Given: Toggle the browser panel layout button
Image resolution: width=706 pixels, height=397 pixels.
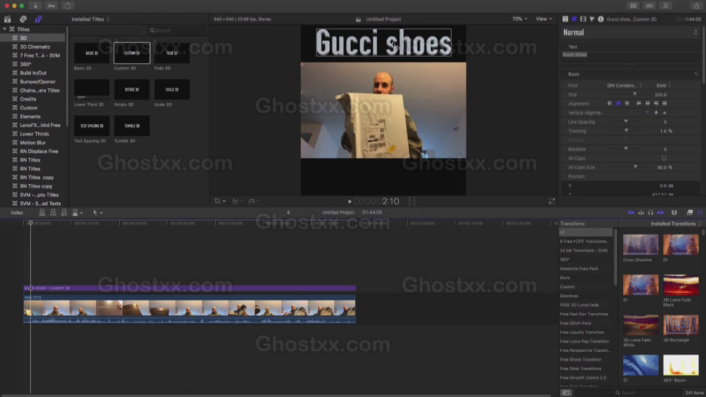Looking at the screenshot, I should (x=633, y=6).
